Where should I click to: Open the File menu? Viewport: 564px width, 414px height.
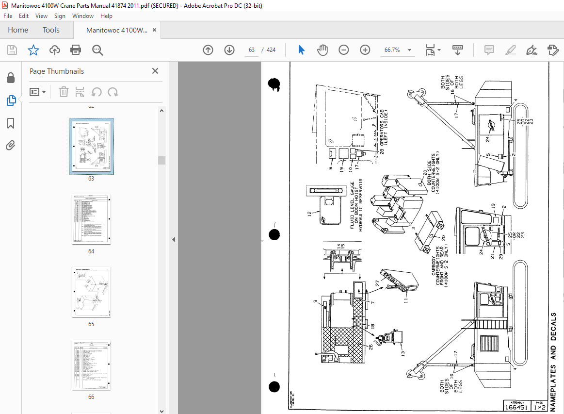point(8,16)
